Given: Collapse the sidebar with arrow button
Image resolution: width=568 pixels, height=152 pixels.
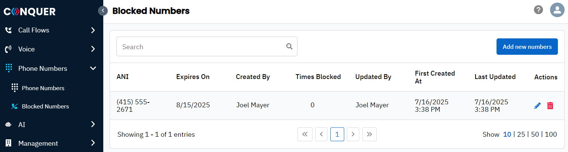Looking at the screenshot, I should (x=103, y=11).
